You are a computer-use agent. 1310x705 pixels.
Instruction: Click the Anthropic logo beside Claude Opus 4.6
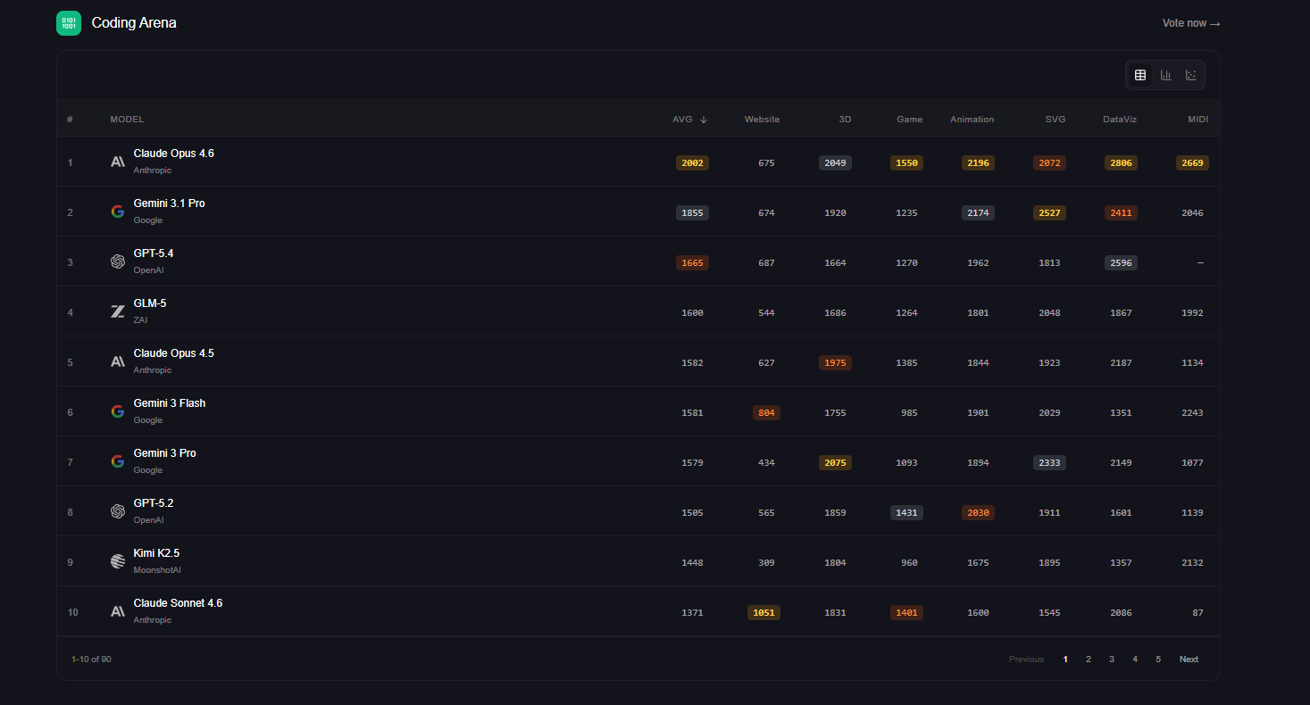point(118,162)
